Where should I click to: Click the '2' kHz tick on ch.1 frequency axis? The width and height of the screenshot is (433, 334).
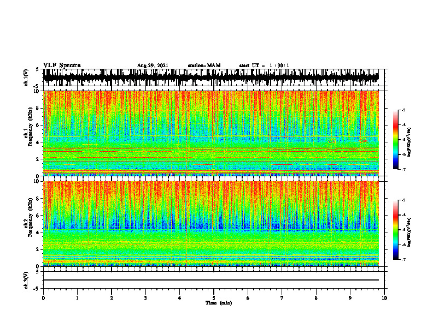pyautogui.click(x=38, y=159)
